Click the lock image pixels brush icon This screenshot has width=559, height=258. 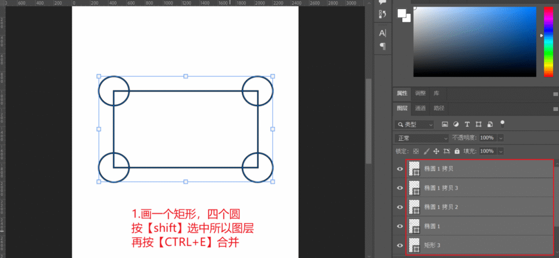click(x=426, y=151)
